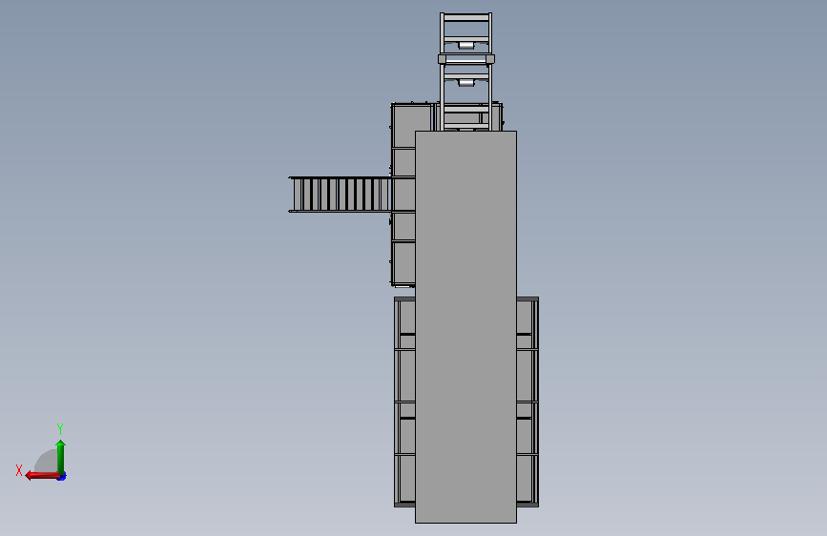
Task: Select the tall ladder-like frame at the model's top
Action: pyautogui.click(x=466, y=72)
